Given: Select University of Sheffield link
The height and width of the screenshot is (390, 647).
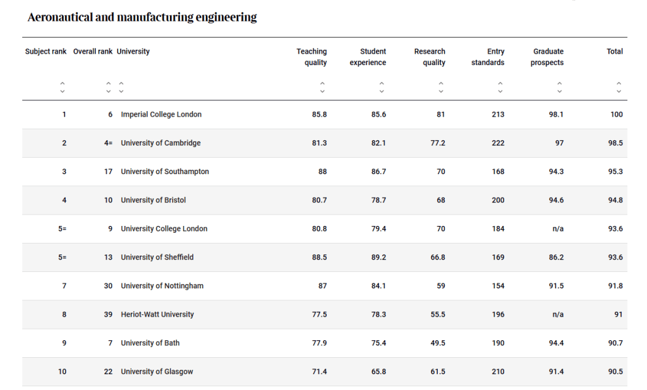Looking at the screenshot, I should 157,257.
